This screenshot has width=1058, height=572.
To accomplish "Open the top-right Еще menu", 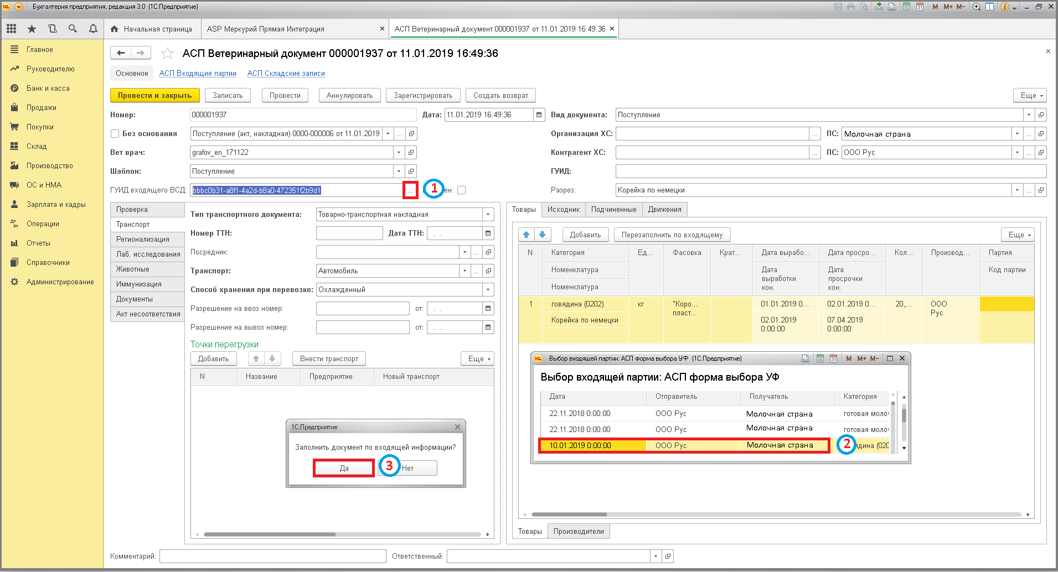I will click(1030, 95).
